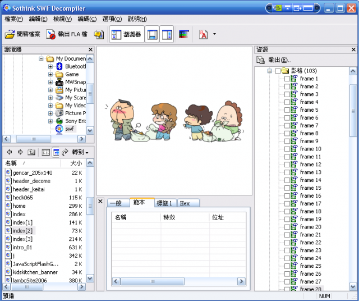Select frame 28 in resource tree
Viewport: 359px width, 301px height.
click(x=310, y=289)
